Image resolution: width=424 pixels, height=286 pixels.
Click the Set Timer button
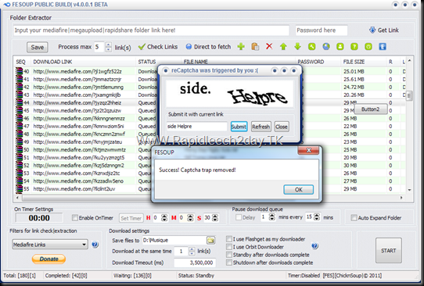(131, 218)
